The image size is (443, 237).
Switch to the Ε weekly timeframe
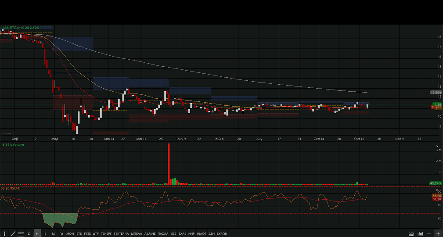(45, 233)
